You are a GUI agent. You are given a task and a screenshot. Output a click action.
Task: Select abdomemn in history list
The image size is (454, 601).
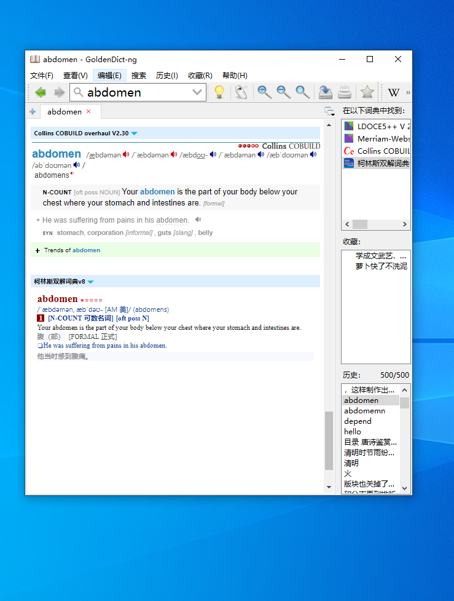[x=364, y=411]
